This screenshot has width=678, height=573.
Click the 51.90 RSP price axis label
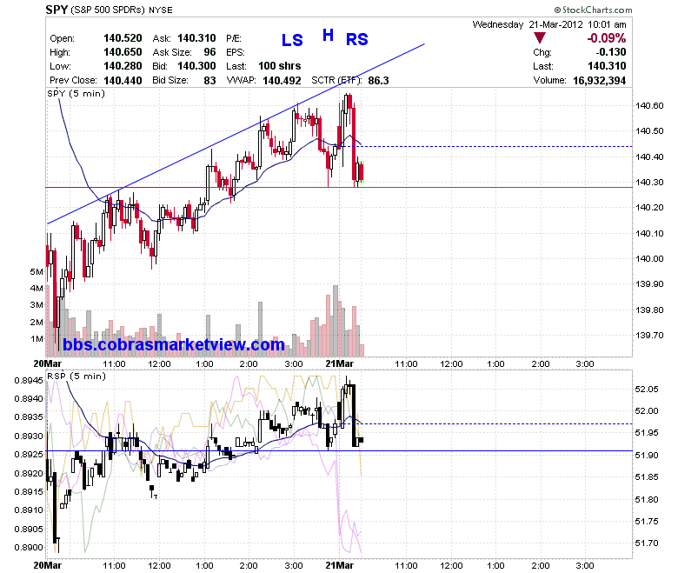[x=647, y=455]
